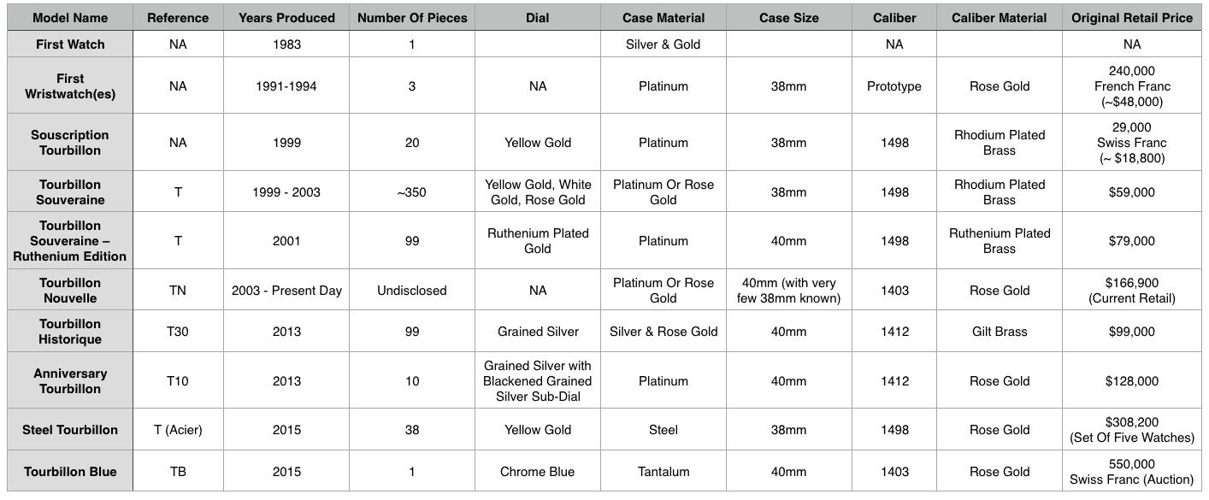The image size is (1209, 500).
Task: Select the Undisclosed number of pieces cell
Action: click(x=411, y=291)
